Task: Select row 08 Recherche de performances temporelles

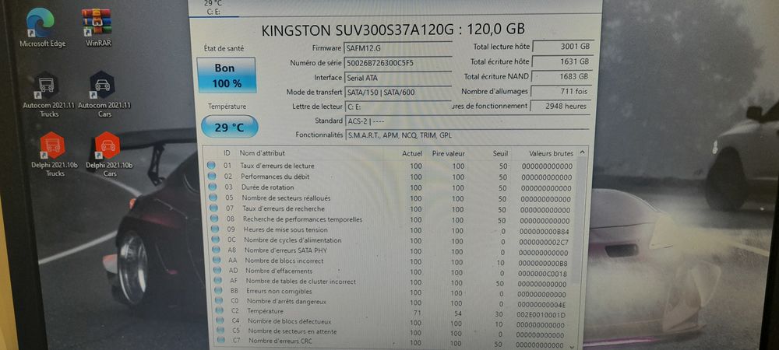Action: pos(390,219)
